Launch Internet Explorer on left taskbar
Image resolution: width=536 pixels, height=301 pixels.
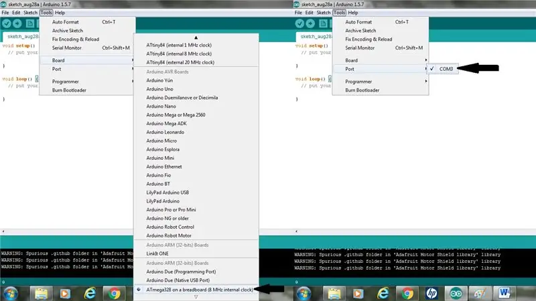90,294
